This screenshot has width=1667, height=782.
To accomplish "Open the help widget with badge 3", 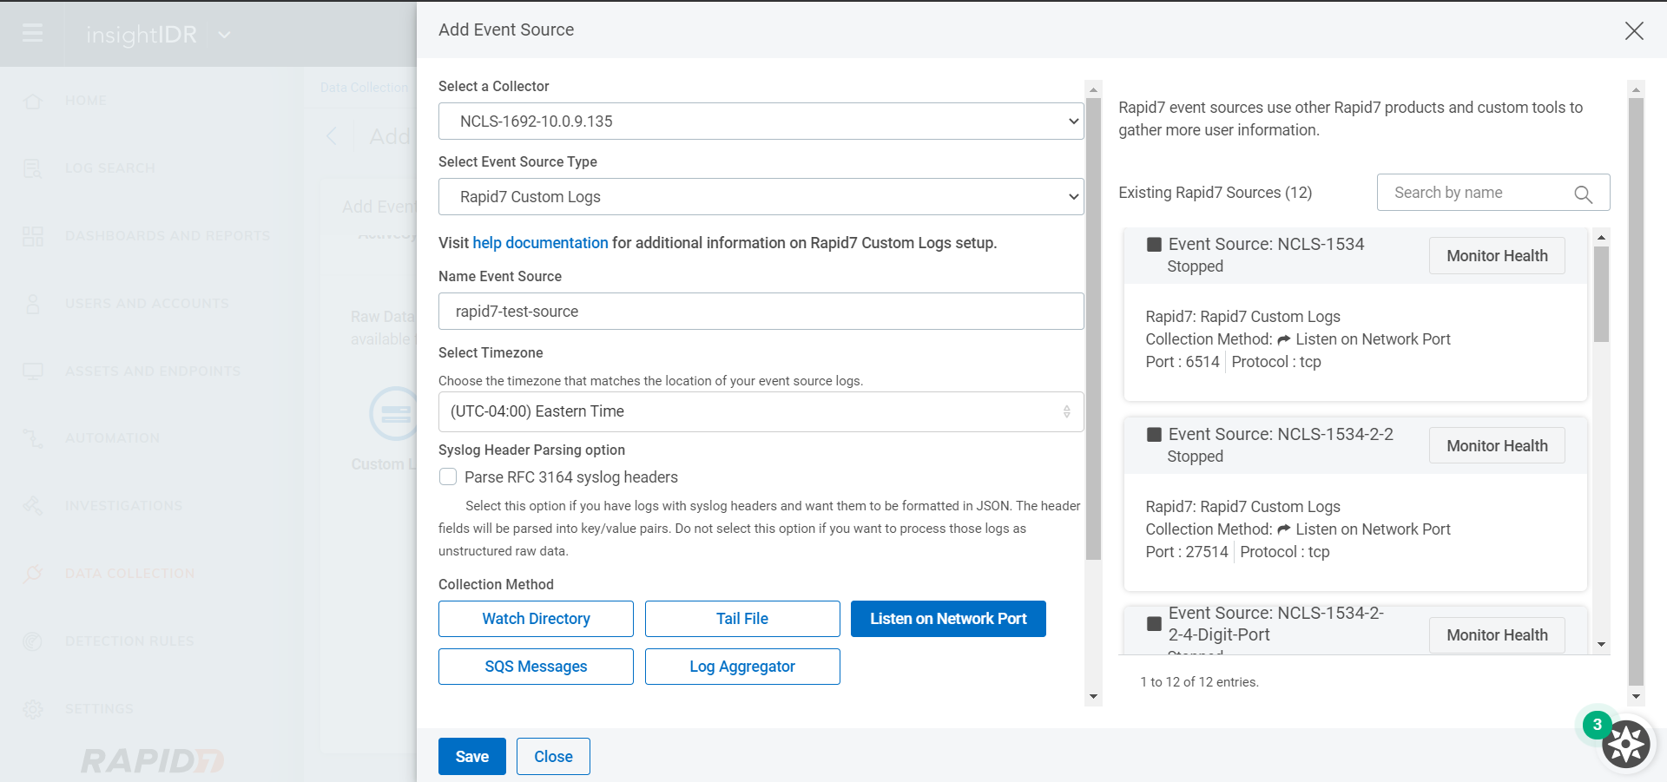I will 1624,743.
